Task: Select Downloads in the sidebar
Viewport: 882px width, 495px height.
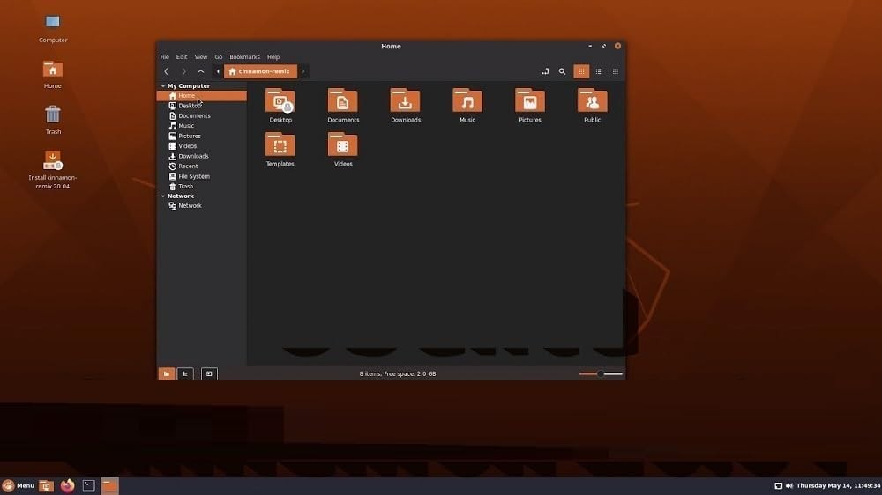Action: pyautogui.click(x=201, y=156)
